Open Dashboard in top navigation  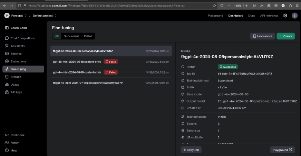[235, 16]
